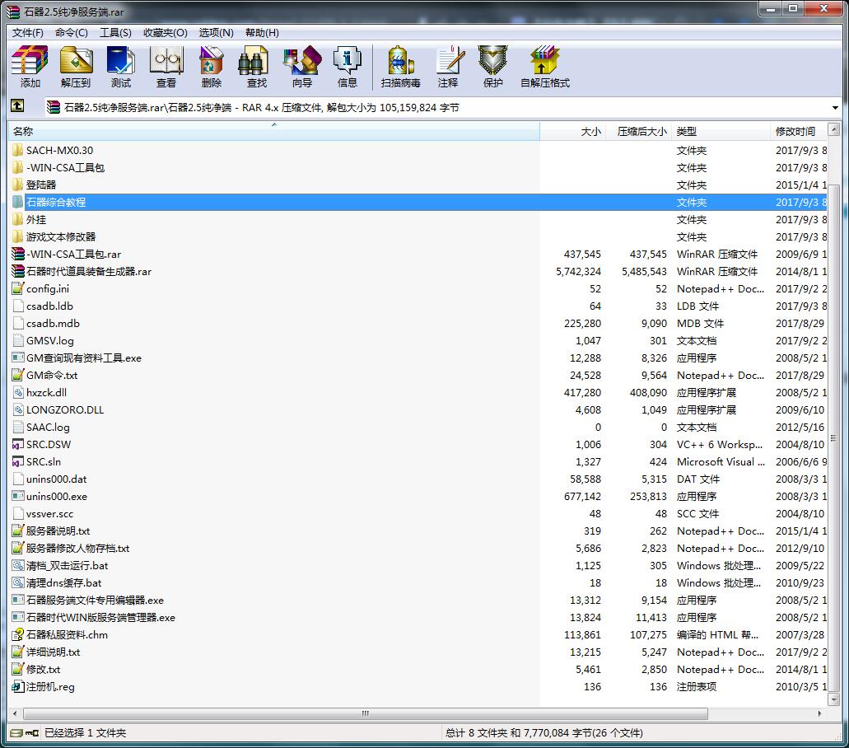This screenshot has width=849, height=748.
Task: Click the 注册机.reg registry file icon
Action: (18, 687)
